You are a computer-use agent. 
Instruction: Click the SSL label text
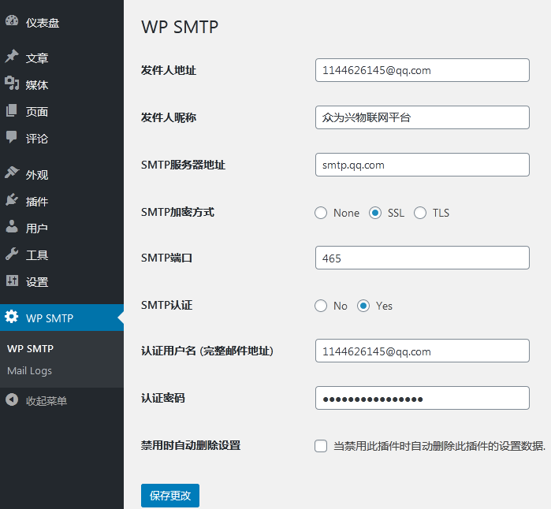(396, 213)
